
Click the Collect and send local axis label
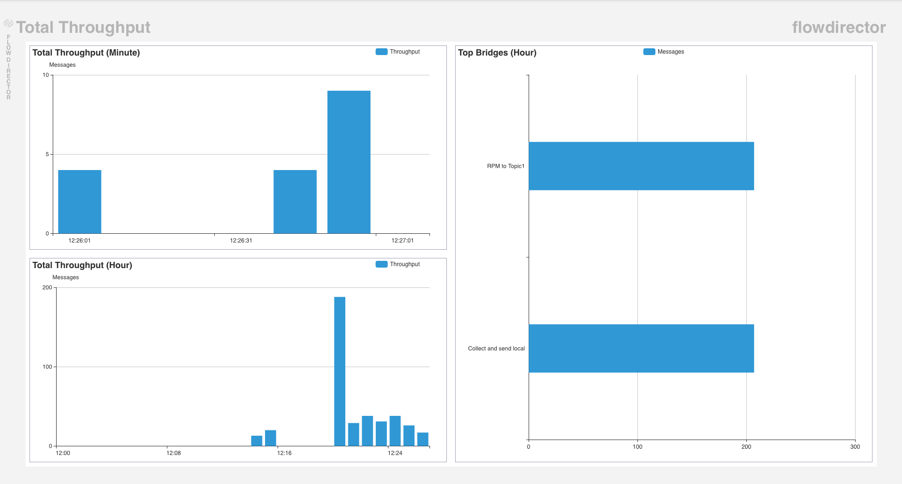pyautogui.click(x=496, y=348)
